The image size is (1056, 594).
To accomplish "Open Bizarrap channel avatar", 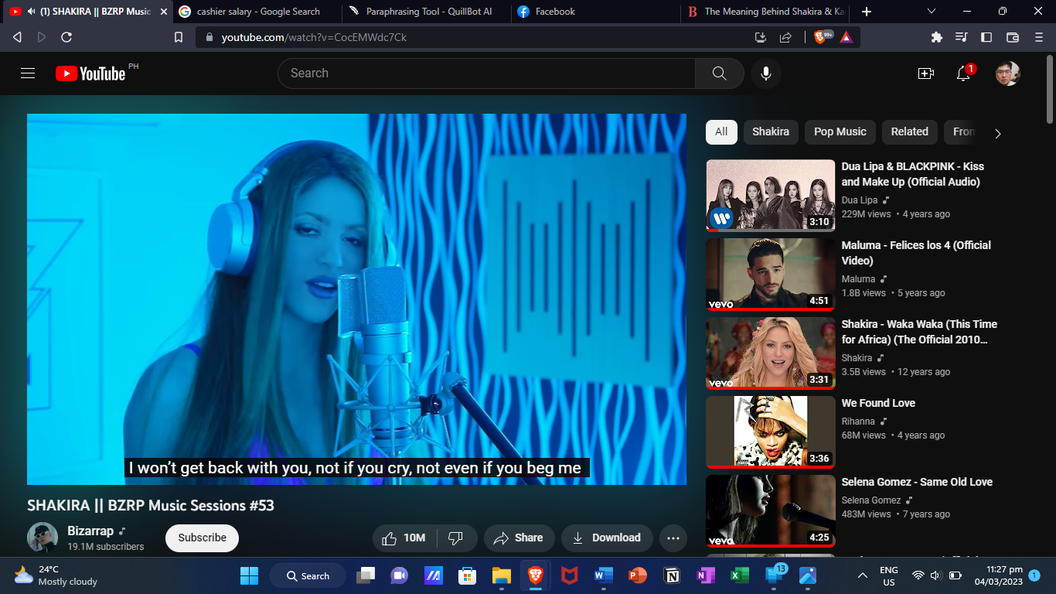I will click(43, 538).
